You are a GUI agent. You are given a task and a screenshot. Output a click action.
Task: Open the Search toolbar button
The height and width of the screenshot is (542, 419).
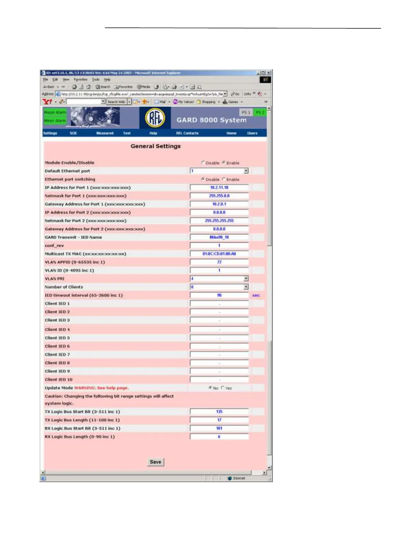coord(103,87)
